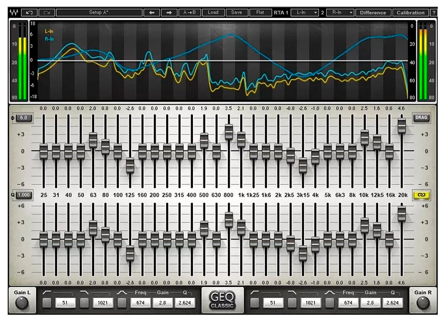Click the upper 20k band fader handle
The height and width of the screenshot is (322, 446).
(401, 126)
